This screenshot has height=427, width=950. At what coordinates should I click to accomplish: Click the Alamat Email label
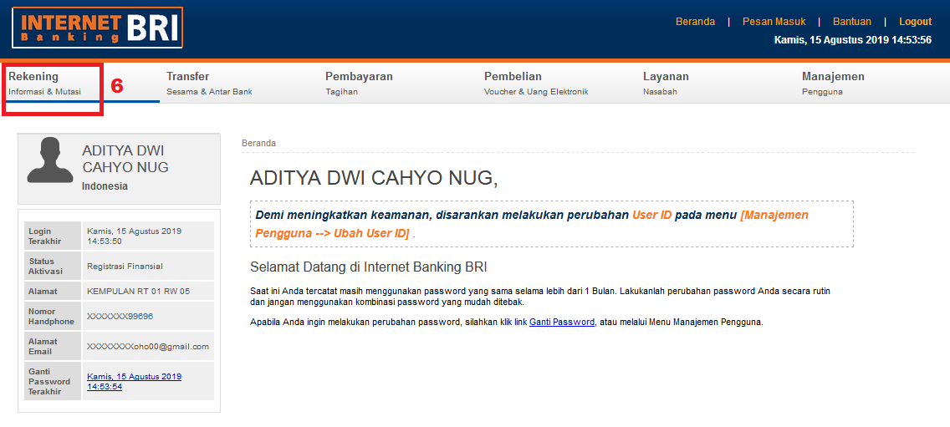[43, 347]
